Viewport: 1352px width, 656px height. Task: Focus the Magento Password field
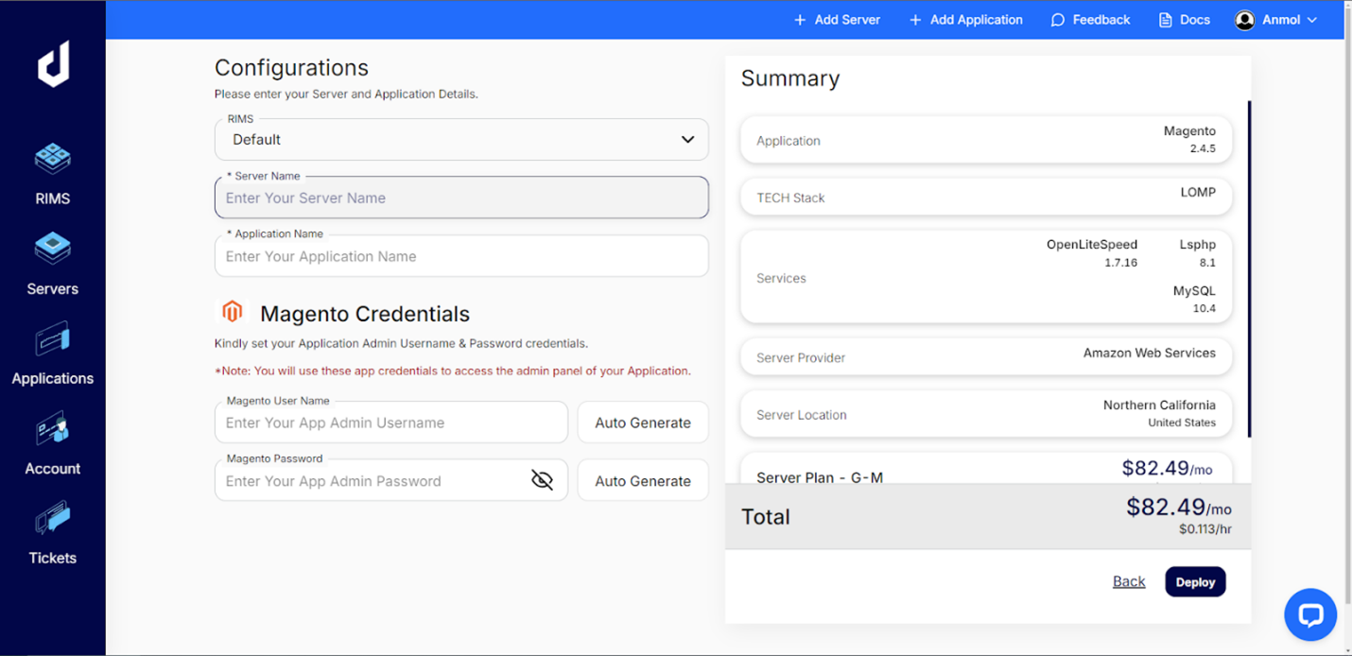pyautogui.click(x=391, y=480)
